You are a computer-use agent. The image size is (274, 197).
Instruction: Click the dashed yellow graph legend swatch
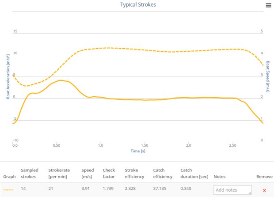pos(9,189)
